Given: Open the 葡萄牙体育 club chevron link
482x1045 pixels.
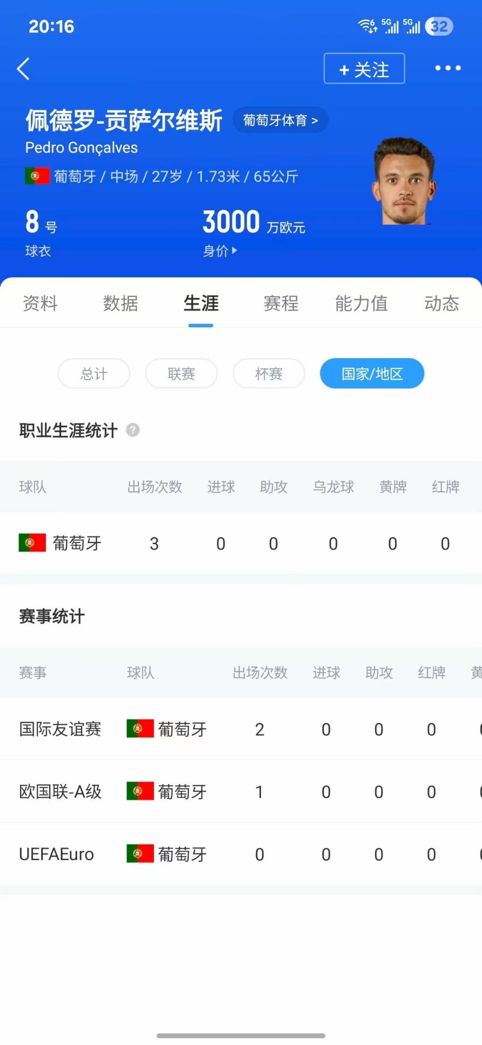Looking at the screenshot, I should (x=280, y=120).
